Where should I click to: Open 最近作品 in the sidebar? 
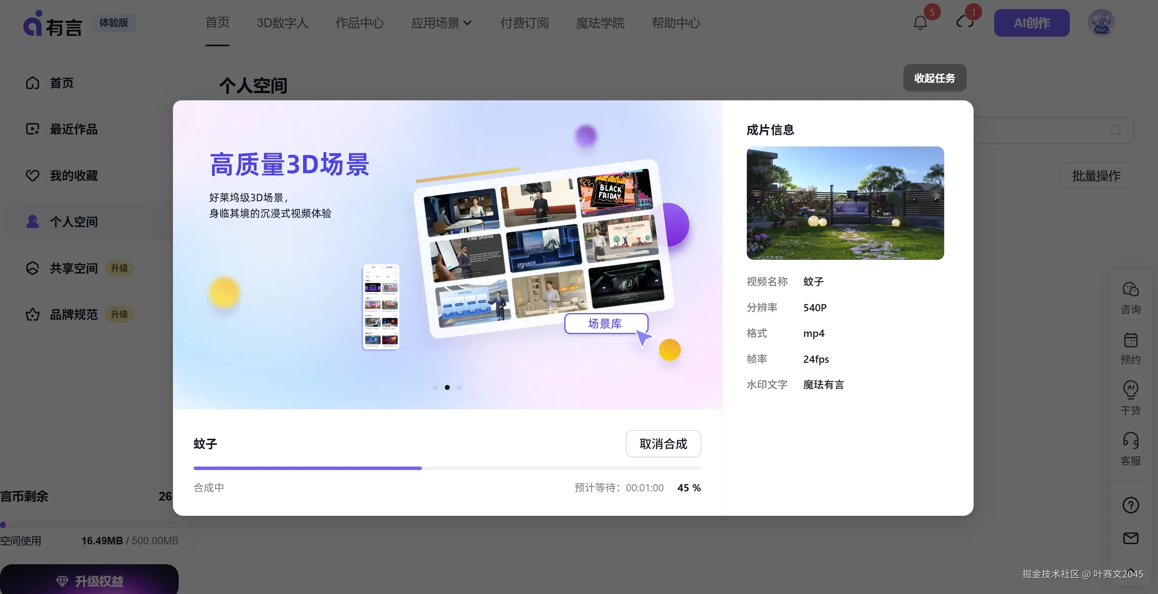pyautogui.click(x=73, y=129)
